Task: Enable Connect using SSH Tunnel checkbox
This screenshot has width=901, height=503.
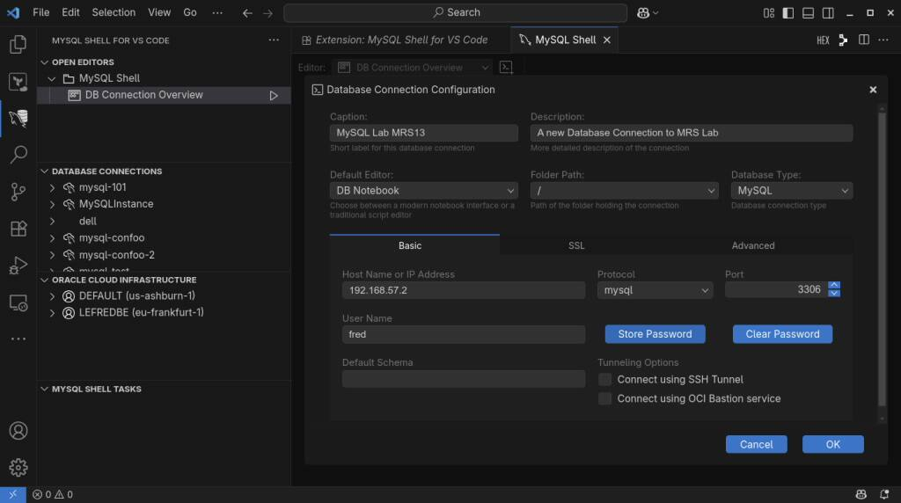Action: tap(605, 379)
